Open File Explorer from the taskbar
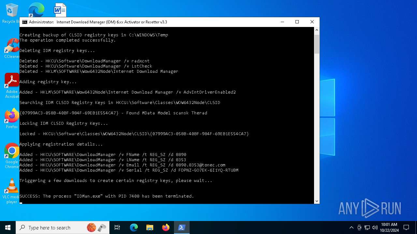 point(150,227)
